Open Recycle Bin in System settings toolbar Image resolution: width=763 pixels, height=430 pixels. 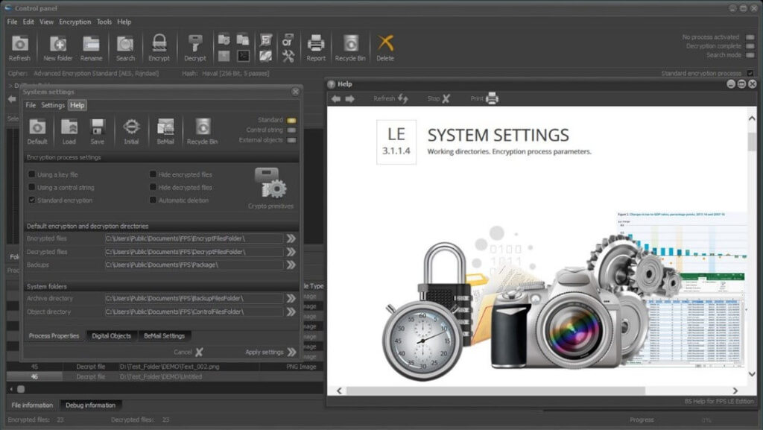pyautogui.click(x=203, y=132)
